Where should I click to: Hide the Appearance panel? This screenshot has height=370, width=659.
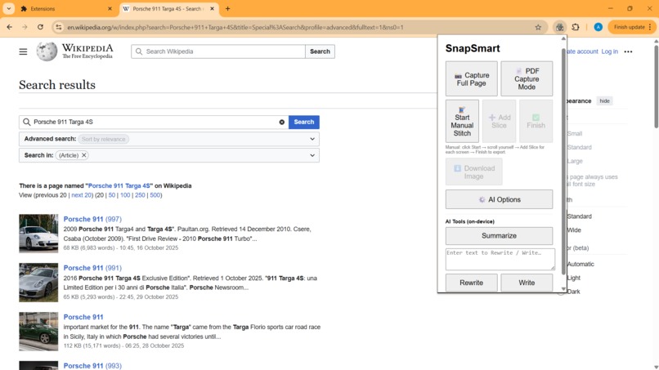pos(604,100)
